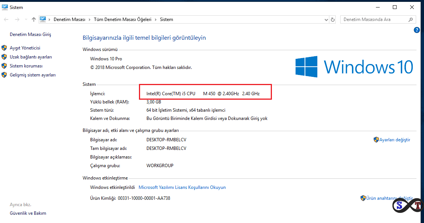Open the recent locations dropdown arrow
The height and width of the screenshot is (223, 424).
(x=26, y=19)
